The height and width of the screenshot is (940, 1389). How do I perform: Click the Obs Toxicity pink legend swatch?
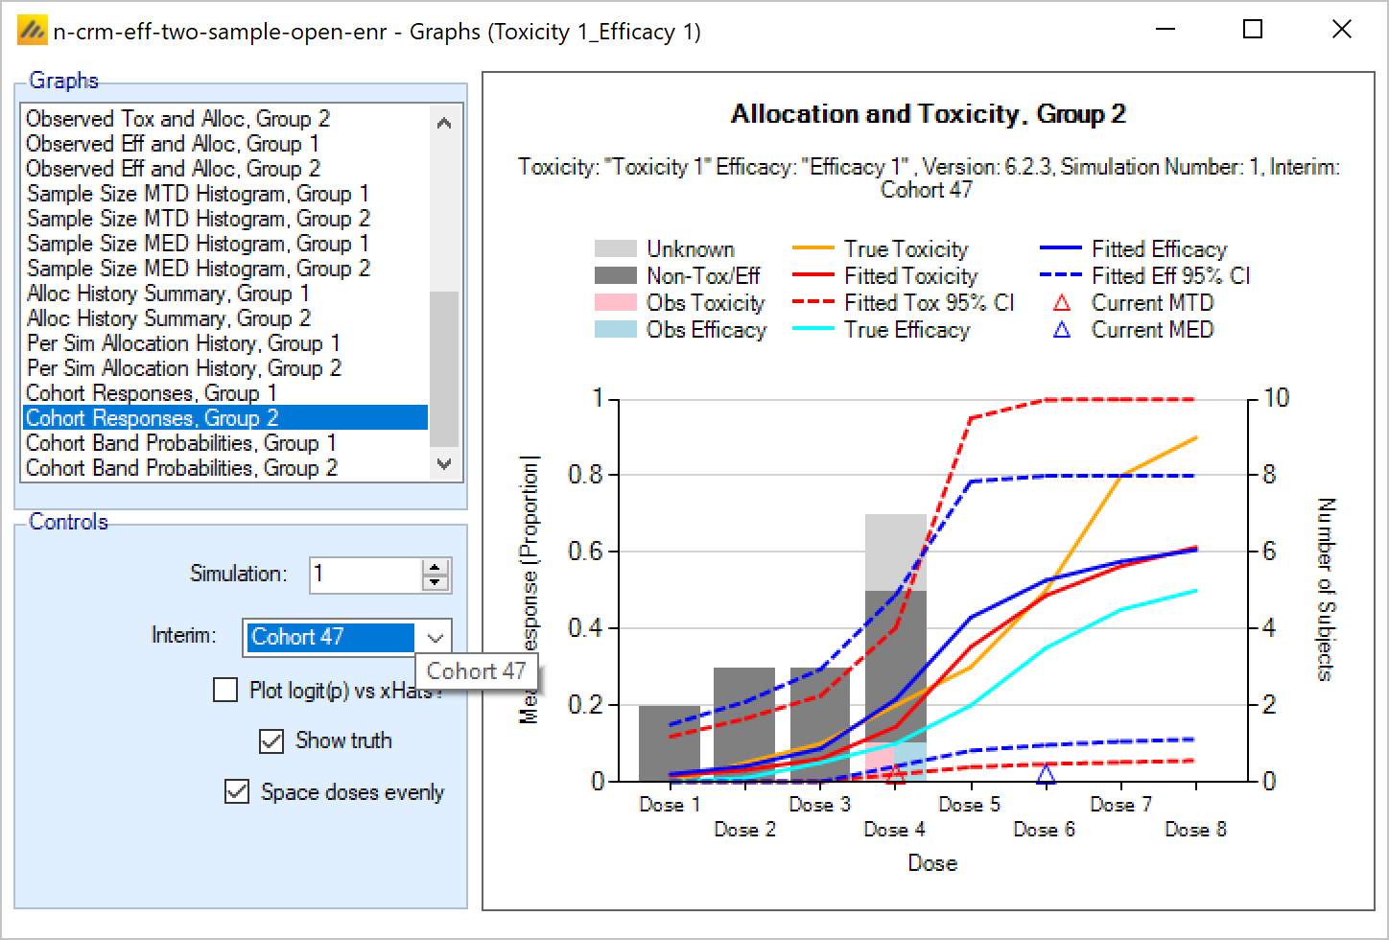pyautogui.click(x=615, y=303)
